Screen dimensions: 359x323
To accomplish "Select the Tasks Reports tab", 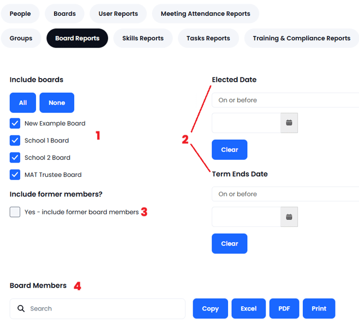I will tap(208, 38).
